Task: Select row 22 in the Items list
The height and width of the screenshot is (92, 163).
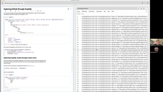Action: pyautogui.click(x=112, y=50)
